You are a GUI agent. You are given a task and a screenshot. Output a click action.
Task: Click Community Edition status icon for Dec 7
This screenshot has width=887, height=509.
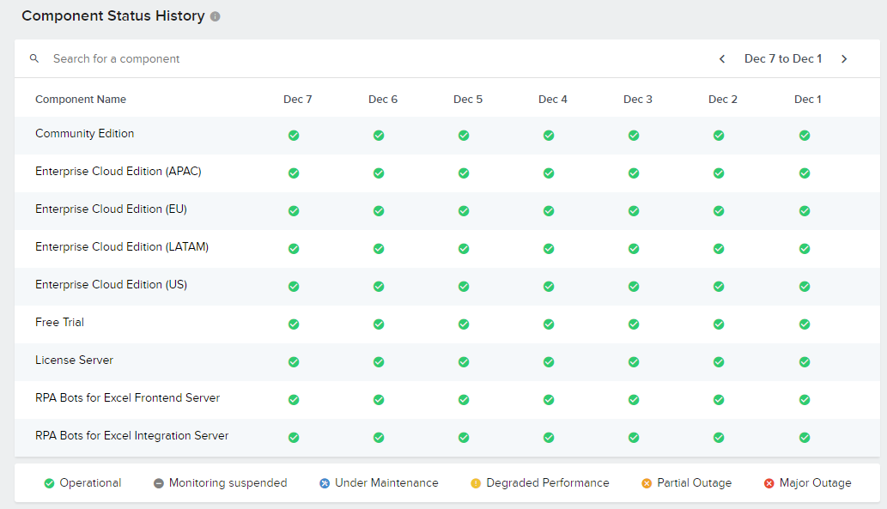pos(294,135)
